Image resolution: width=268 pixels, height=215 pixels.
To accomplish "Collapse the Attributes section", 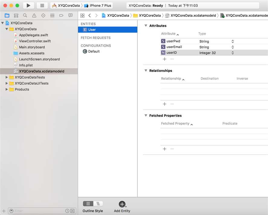I will (x=146, y=26).
